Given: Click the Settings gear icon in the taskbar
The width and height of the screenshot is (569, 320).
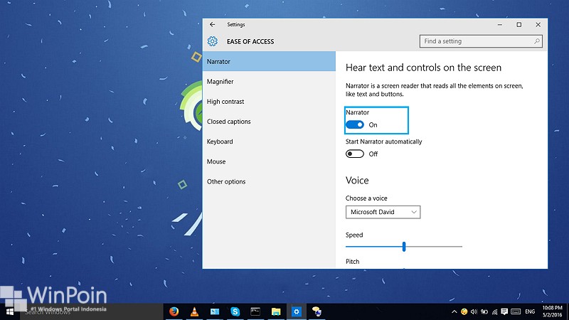Looking at the screenshot, I should point(297,311).
